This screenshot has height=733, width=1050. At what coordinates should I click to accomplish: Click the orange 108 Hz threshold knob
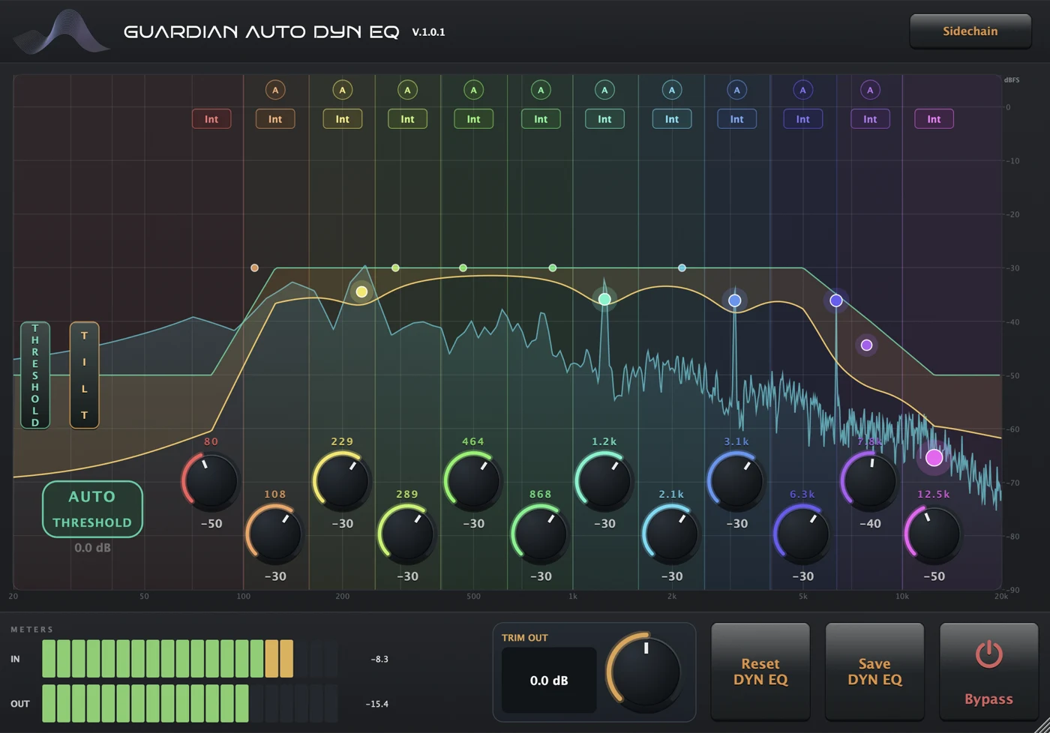tap(274, 533)
